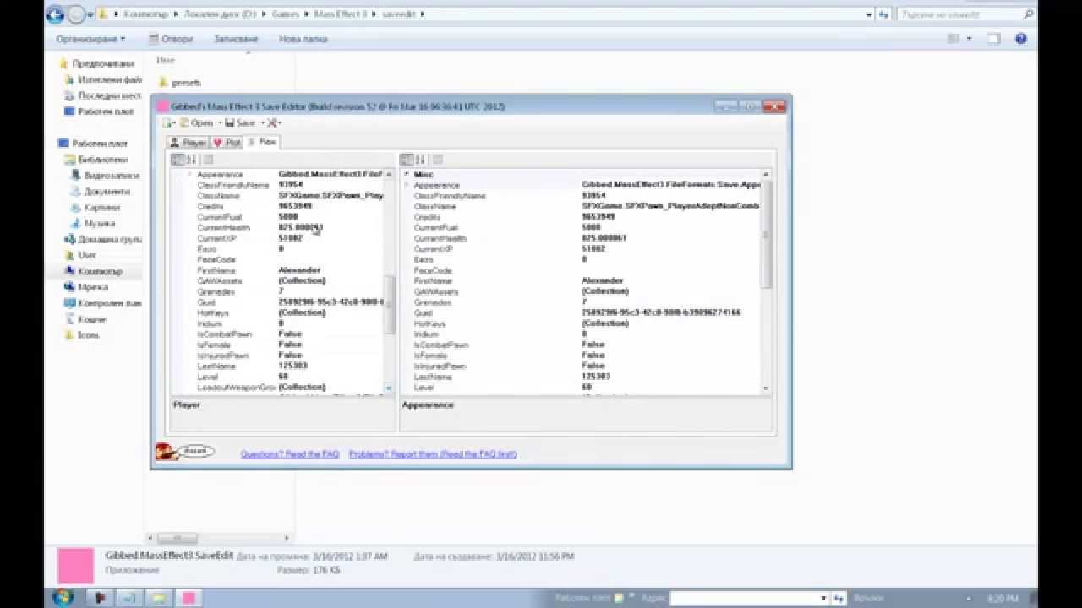Open view options dropdown arrow in Explorer

pos(969,39)
